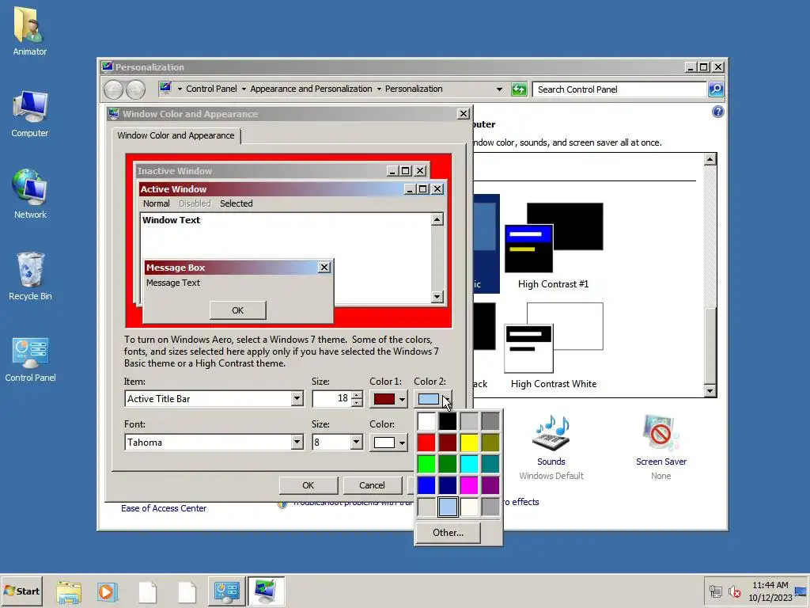Click the Other... button in color palette
810x608 pixels.
pos(448,533)
